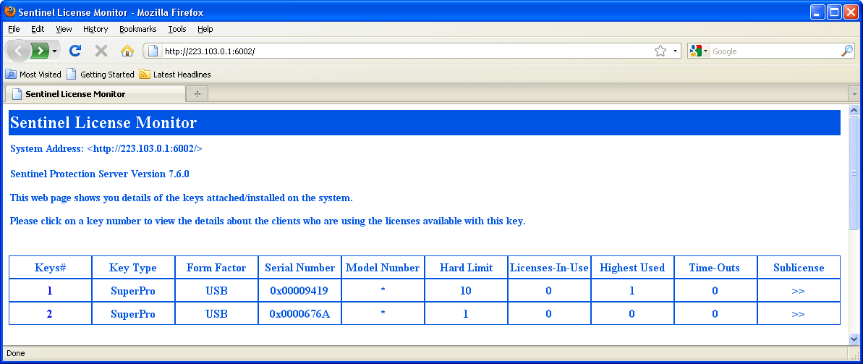Click the Serial Number column header

coord(299,268)
